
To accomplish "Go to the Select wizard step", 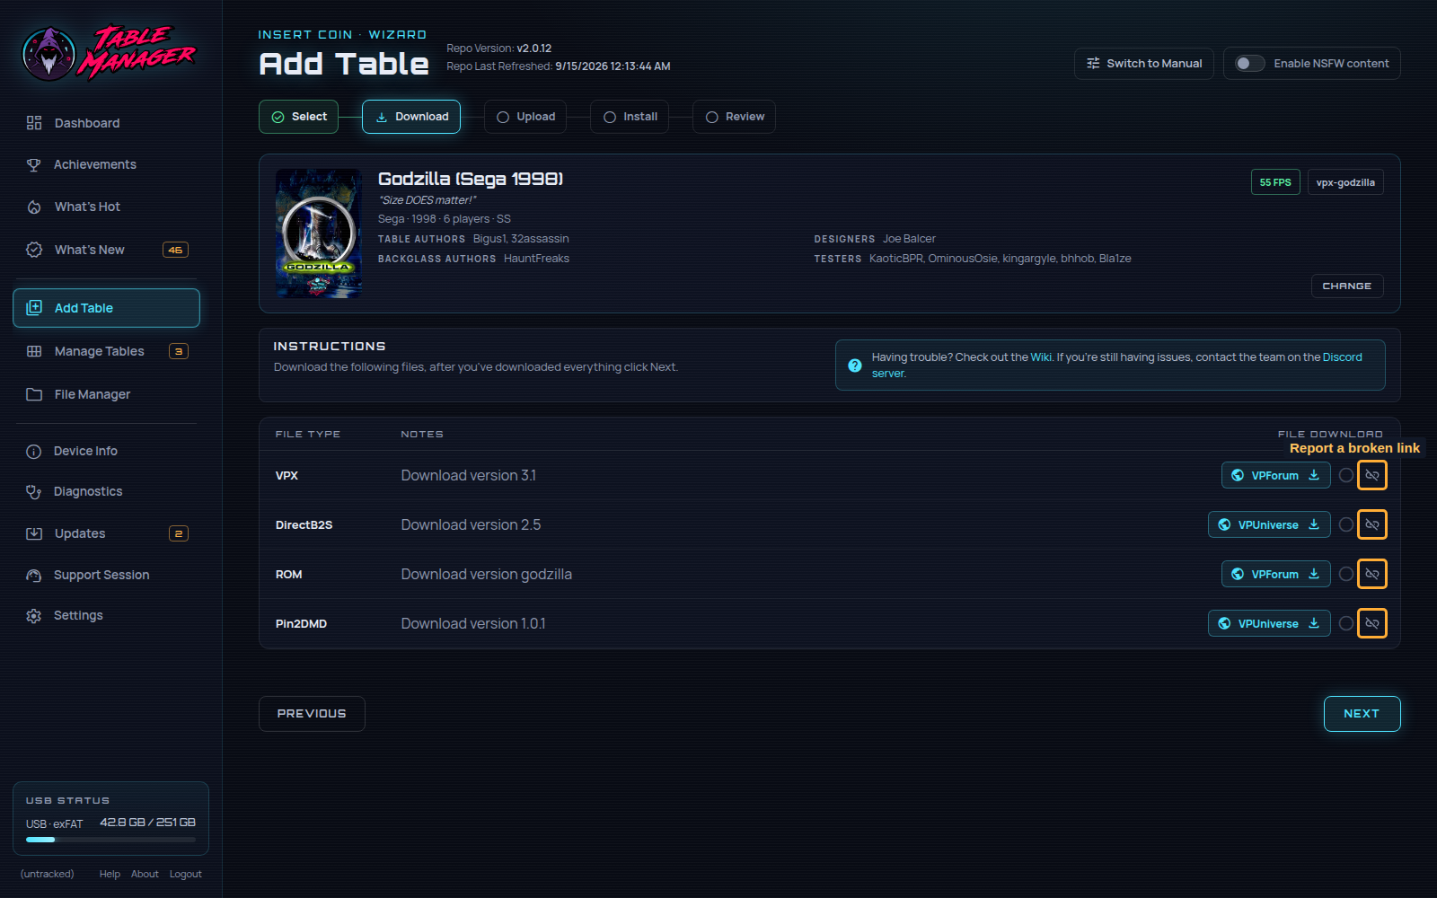I will tap(298, 117).
